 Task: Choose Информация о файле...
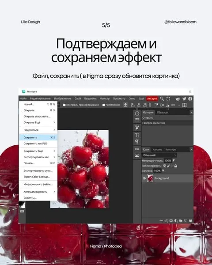[38, 184]
